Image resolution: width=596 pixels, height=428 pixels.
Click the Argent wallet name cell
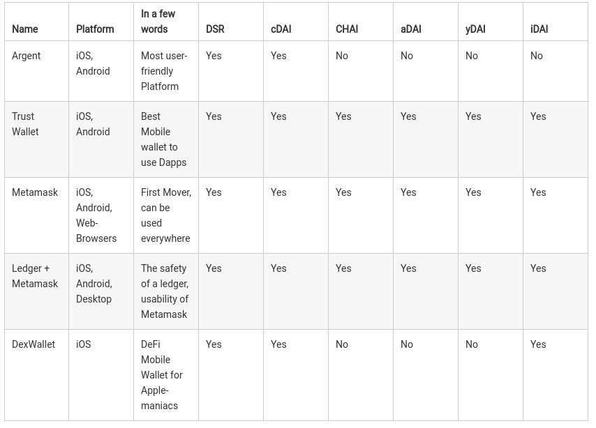point(27,56)
